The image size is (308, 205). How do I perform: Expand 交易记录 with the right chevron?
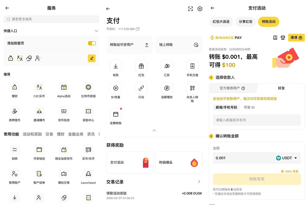[x=199, y=182]
